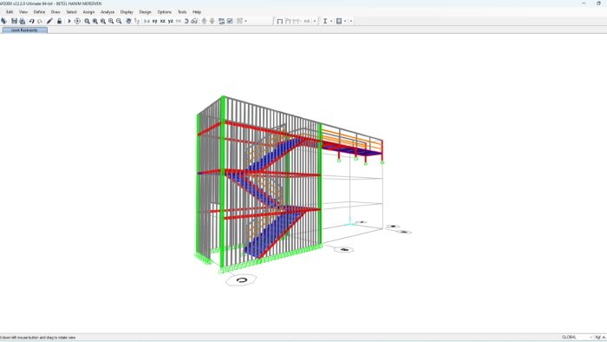Click the Zoom Out magnifier icon
The width and height of the screenshot is (607, 342).
(119, 22)
